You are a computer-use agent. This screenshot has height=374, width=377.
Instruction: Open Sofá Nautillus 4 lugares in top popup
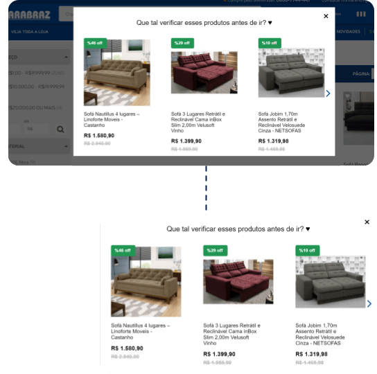(x=112, y=119)
